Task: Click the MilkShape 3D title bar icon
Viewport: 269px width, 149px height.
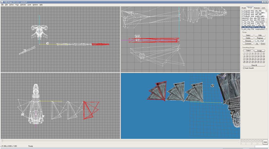Action: click(x=2, y=2)
